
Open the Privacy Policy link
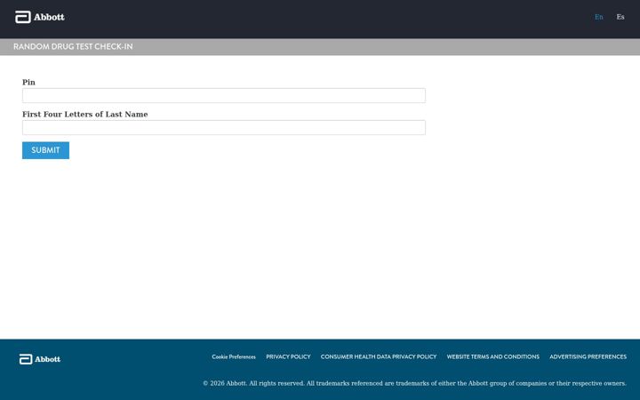click(x=288, y=356)
